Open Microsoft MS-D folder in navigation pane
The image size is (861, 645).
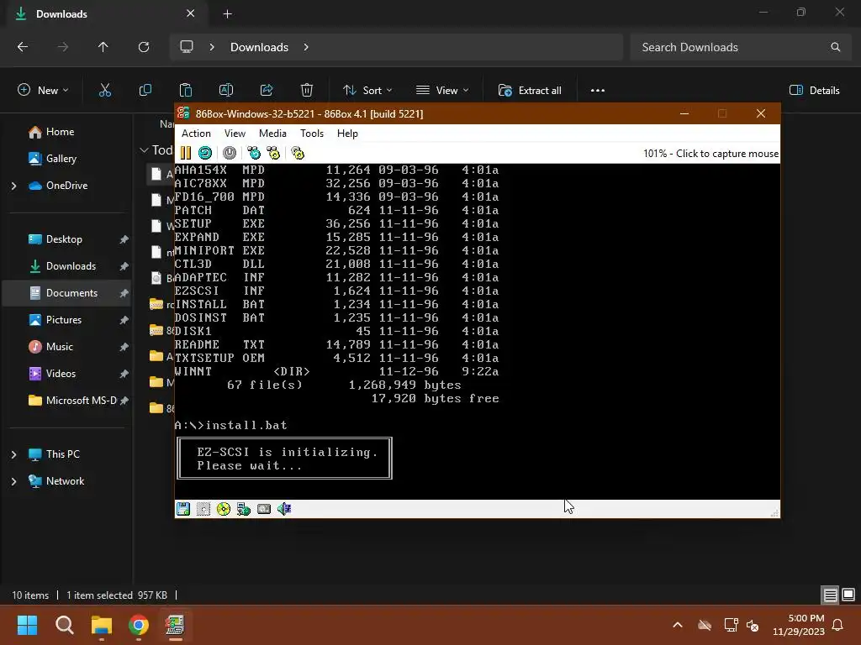[69, 401]
